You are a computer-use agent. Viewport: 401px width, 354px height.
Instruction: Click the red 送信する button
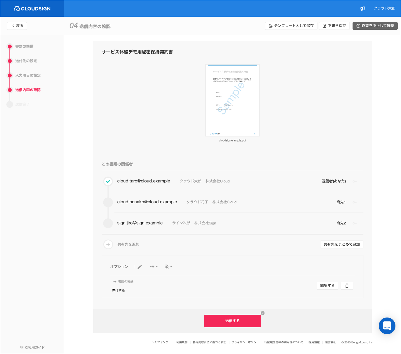pyautogui.click(x=233, y=321)
